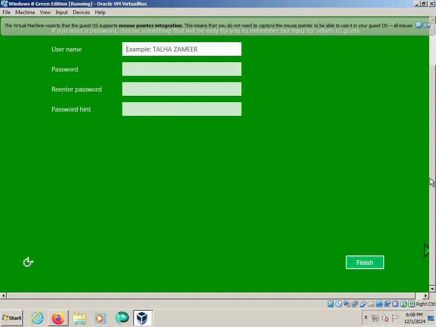Open Windows Explorer folder in taskbar

point(80,318)
